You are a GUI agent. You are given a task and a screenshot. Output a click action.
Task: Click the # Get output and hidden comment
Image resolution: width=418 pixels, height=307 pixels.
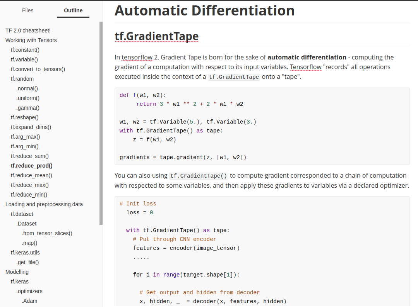[x=199, y=293]
